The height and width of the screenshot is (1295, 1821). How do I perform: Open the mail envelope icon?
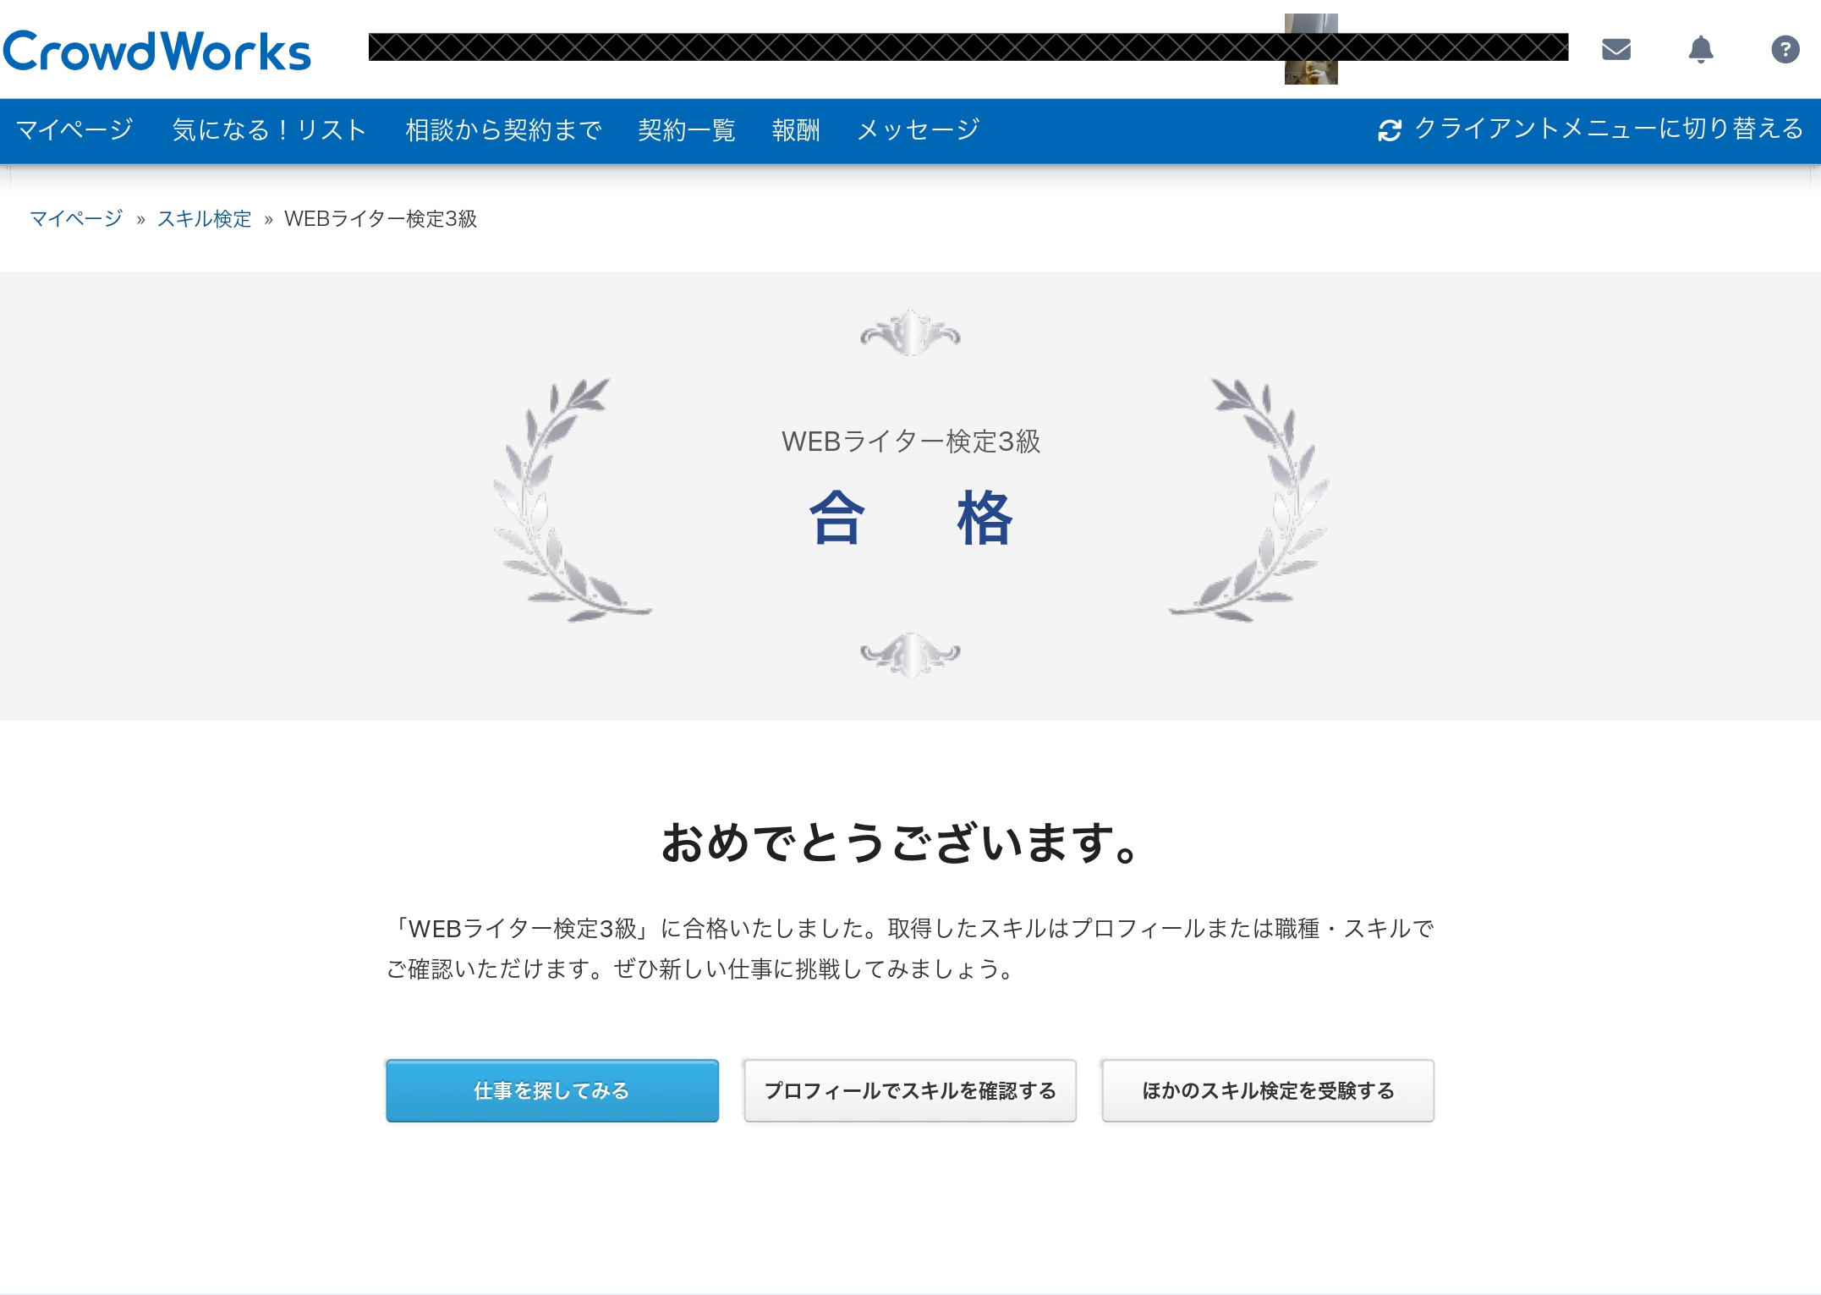click(1615, 50)
